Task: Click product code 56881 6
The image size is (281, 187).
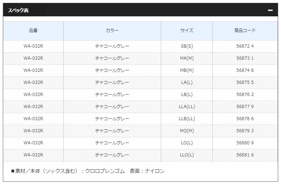Action: pyautogui.click(x=245, y=155)
